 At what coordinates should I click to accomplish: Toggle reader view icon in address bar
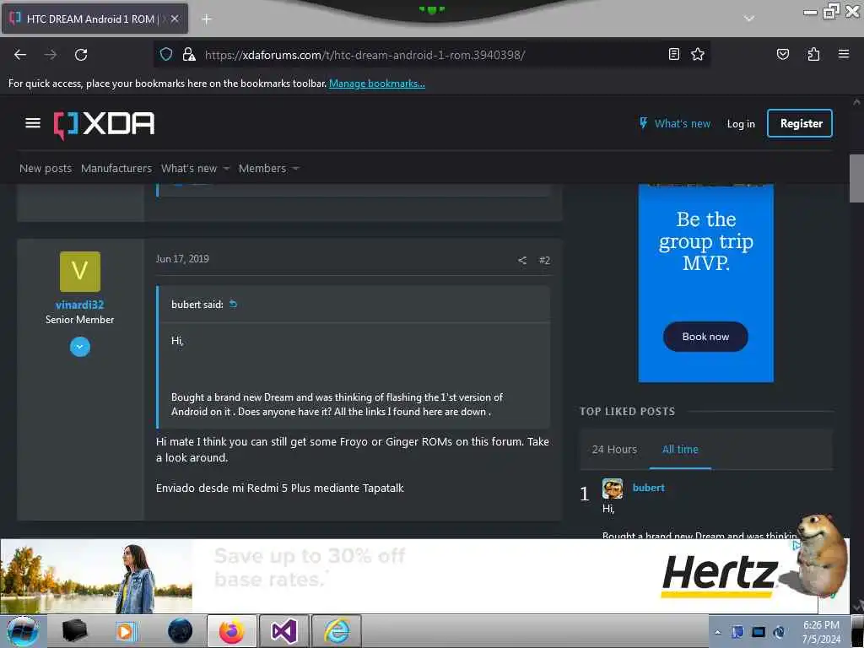(x=673, y=54)
